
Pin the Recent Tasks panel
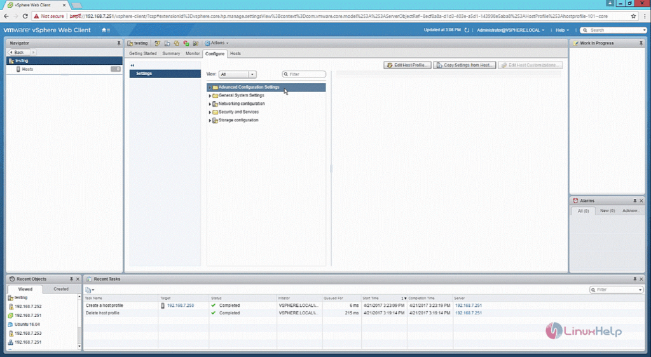click(x=635, y=279)
